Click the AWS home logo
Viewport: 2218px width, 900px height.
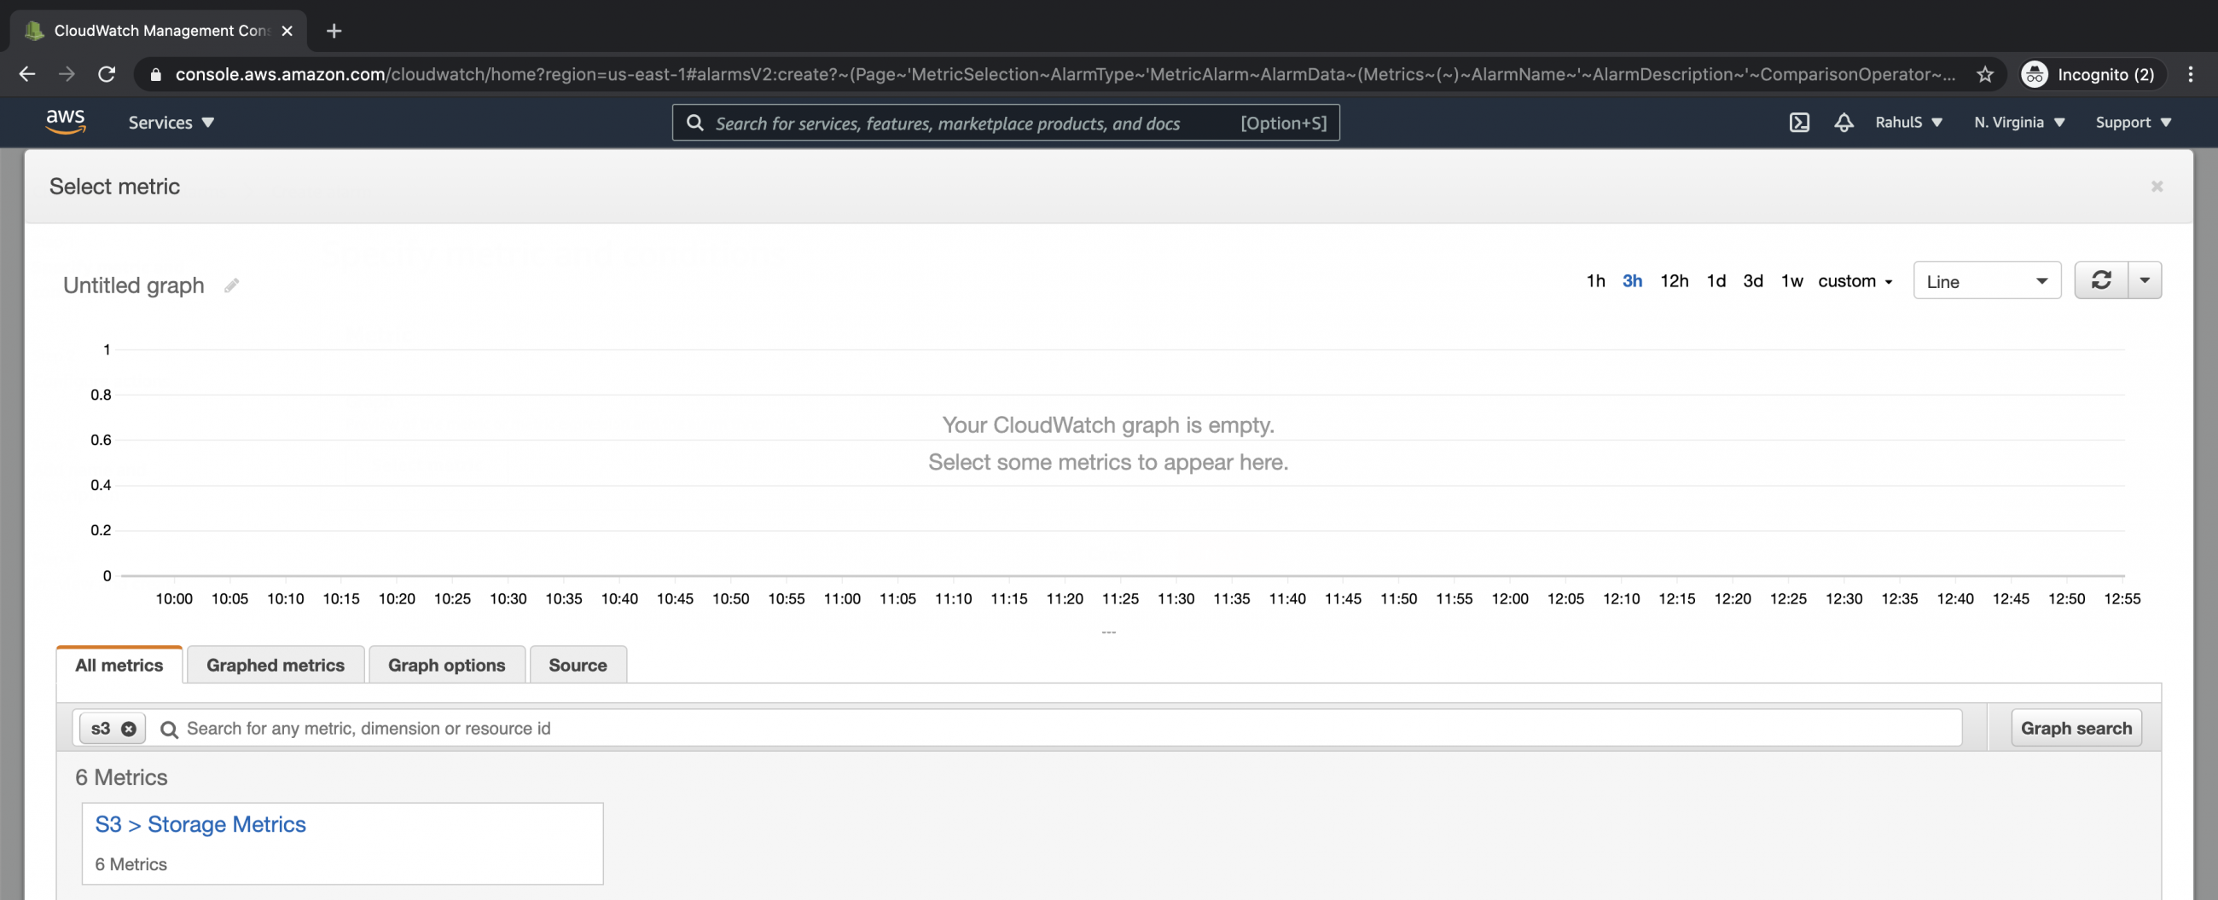tap(66, 122)
